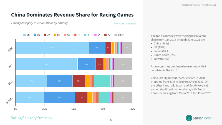
Task: Toggle the DE legend swatch
Action: click(x=55, y=35)
